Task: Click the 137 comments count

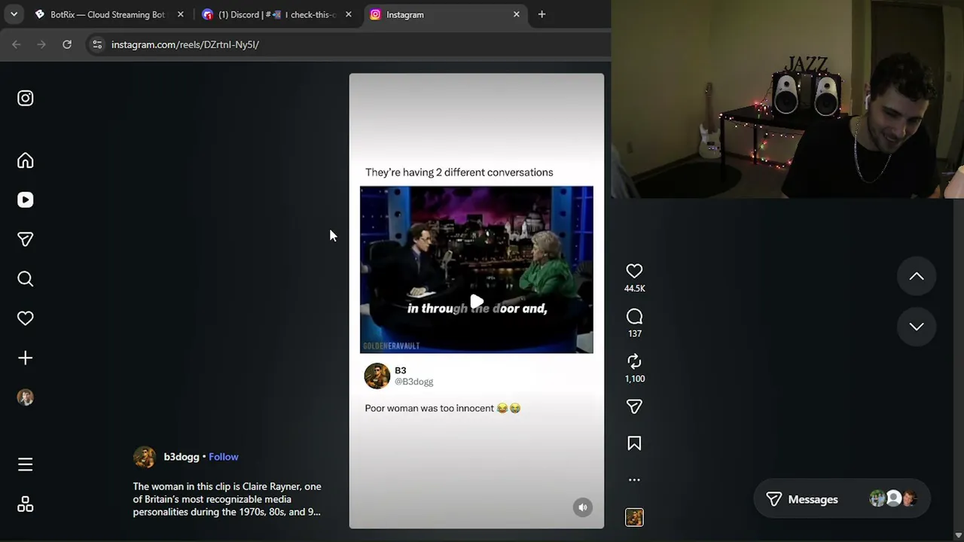Action: tap(634, 333)
